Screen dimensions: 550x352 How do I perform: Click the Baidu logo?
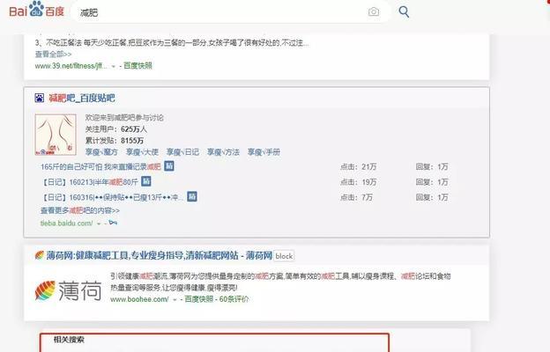point(36,10)
